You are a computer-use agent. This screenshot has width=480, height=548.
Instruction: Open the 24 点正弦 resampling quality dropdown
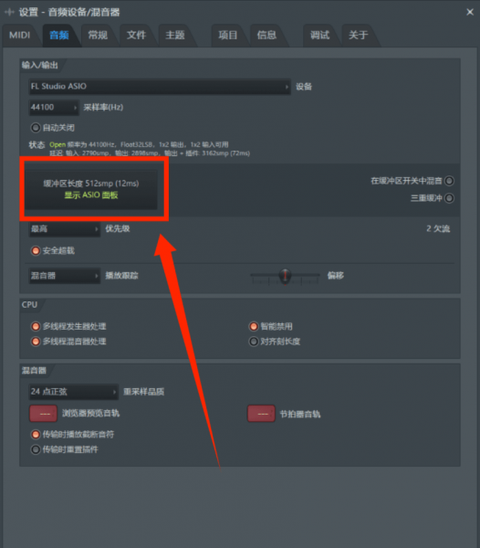[73, 392]
